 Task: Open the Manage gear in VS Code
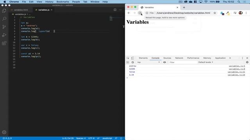tap(4, 132)
